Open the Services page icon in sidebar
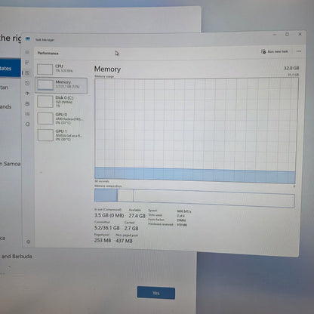The width and height of the screenshot is (314, 314). point(28,125)
